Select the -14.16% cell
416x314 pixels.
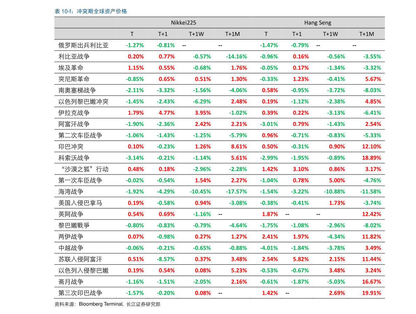[236, 57]
